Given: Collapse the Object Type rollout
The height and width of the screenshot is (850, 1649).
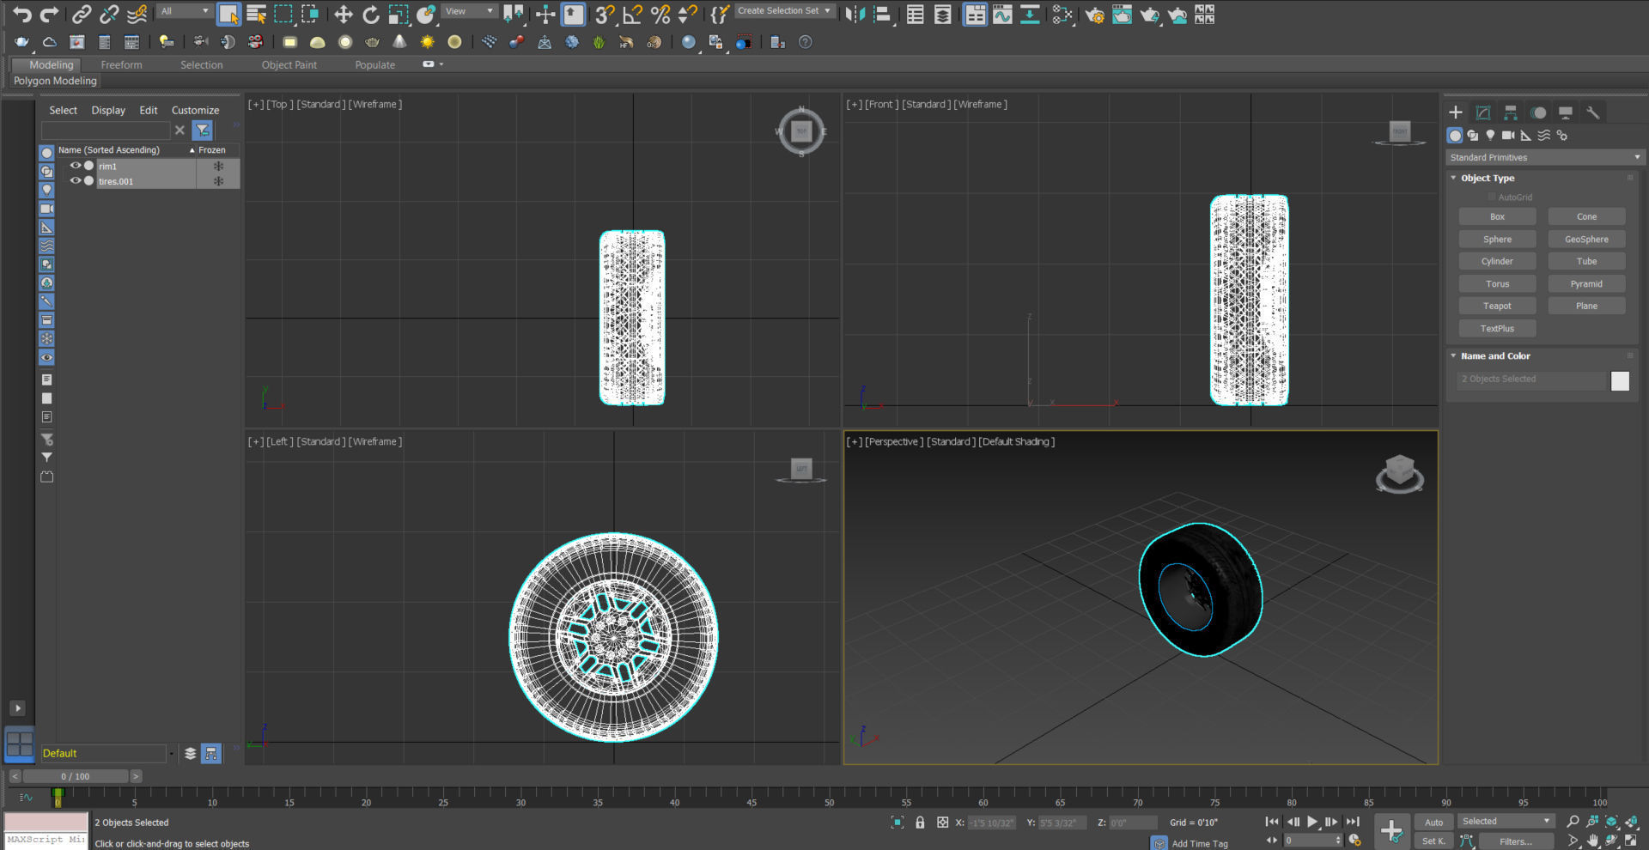Looking at the screenshot, I should (x=1453, y=178).
